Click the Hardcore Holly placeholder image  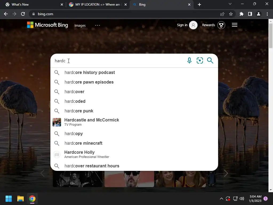pos(57,155)
